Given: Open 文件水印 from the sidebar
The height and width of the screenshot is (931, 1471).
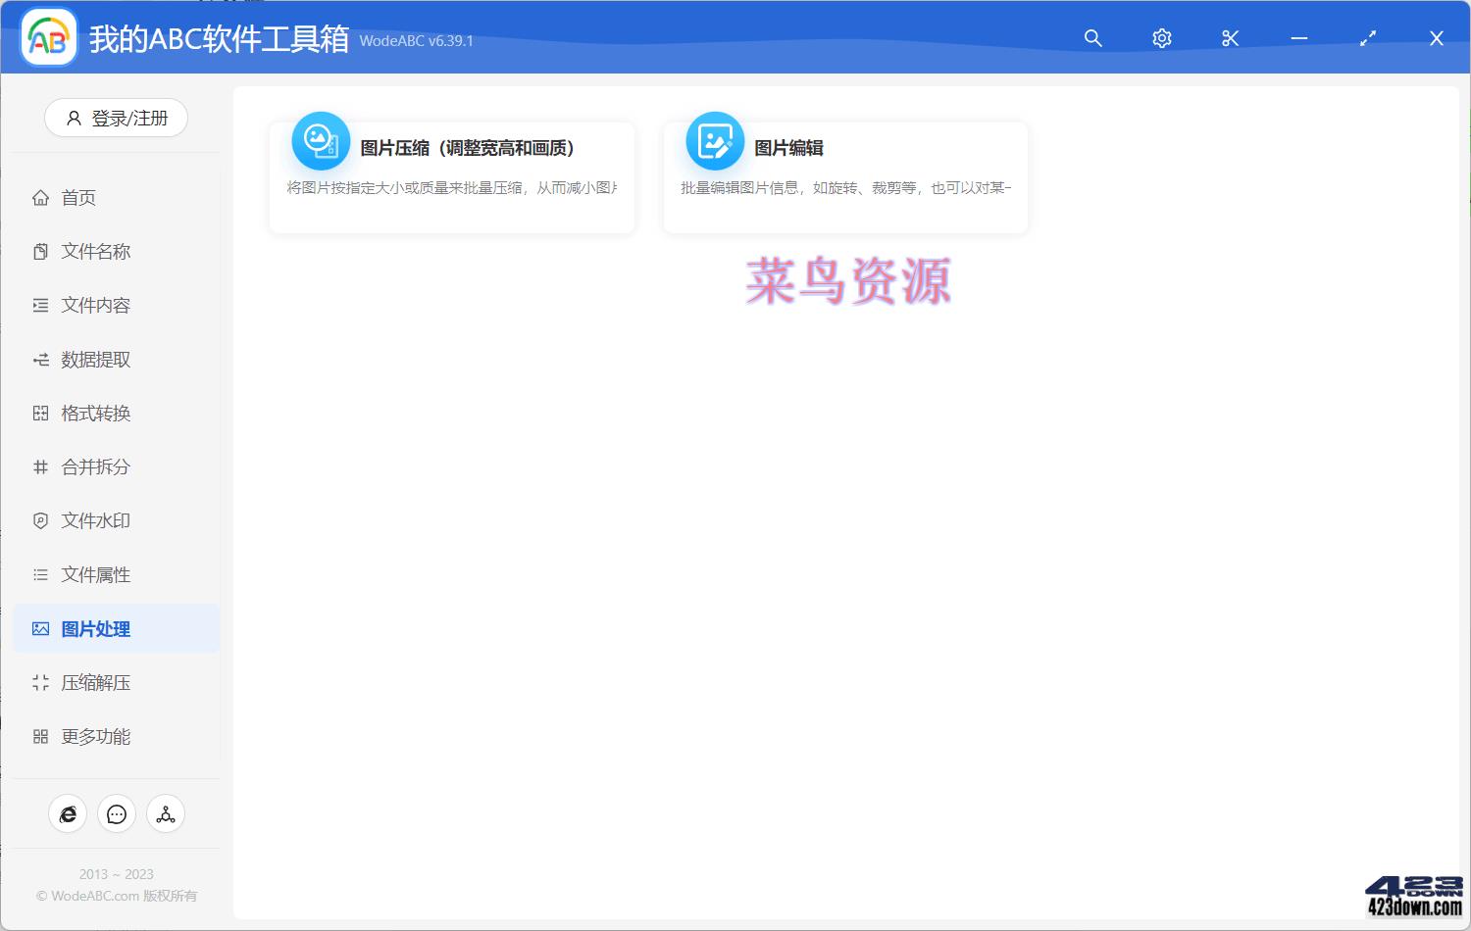Looking at the screenshot, I should 95,520.
